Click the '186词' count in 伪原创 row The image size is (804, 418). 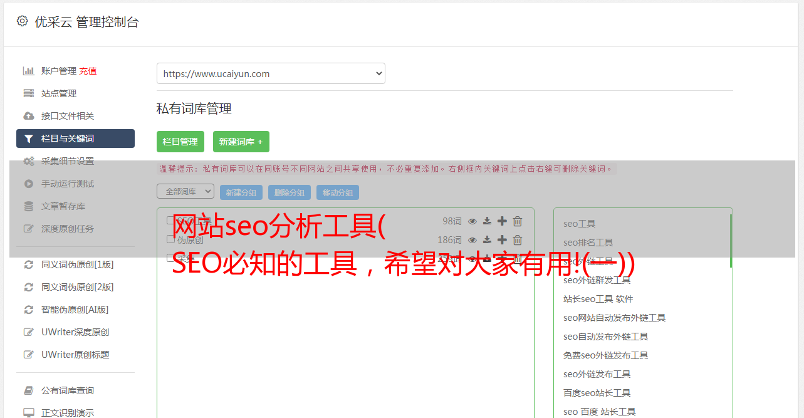click(449, 240)
